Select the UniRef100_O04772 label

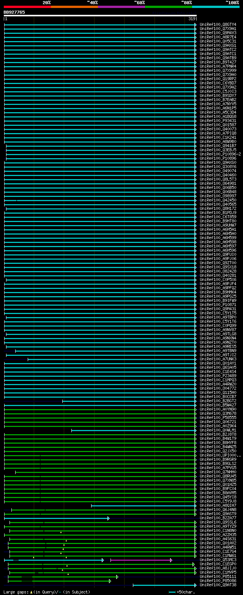point(218,389)
